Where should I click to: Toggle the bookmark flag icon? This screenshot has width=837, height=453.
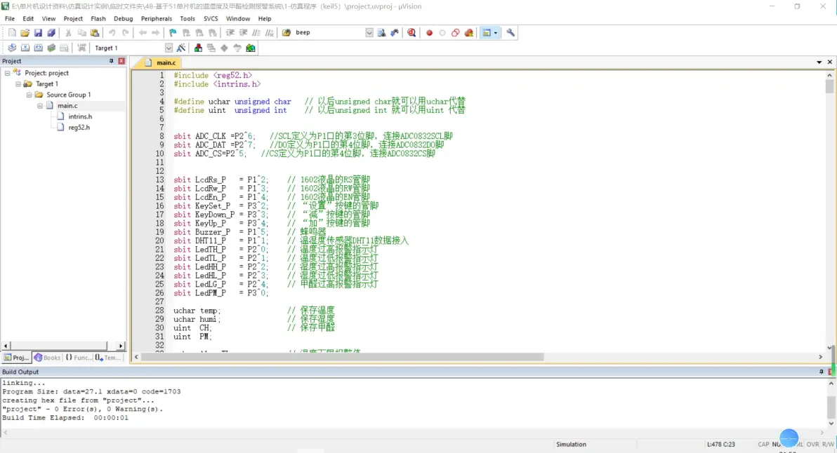click(173, 33)
